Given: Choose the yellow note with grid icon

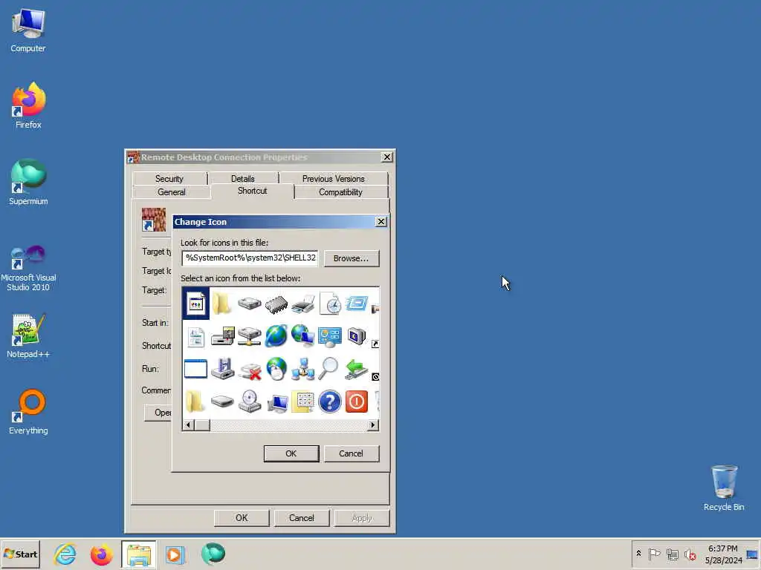Looking at the screenshot, I should 303,402.
